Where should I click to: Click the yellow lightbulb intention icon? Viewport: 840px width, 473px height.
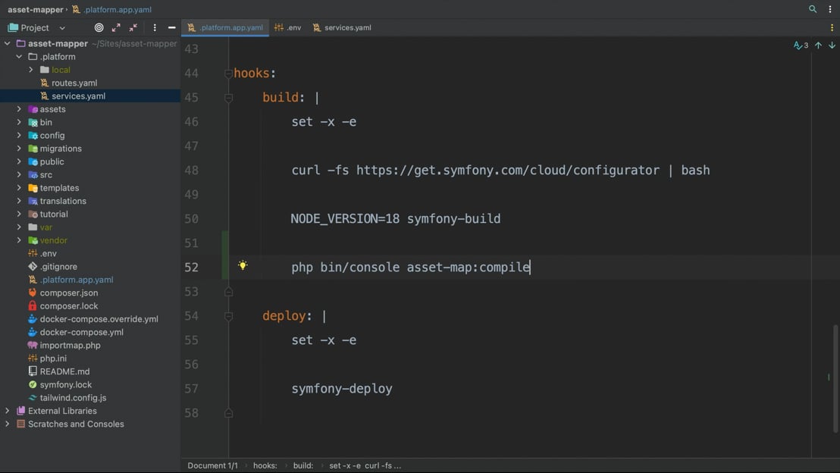point(243,265)
